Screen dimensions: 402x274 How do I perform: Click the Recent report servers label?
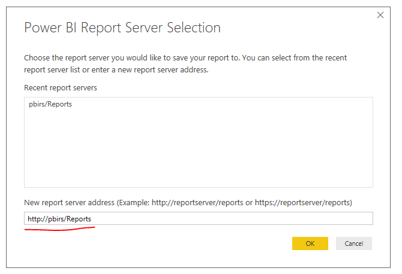click(x=61, y=88)
